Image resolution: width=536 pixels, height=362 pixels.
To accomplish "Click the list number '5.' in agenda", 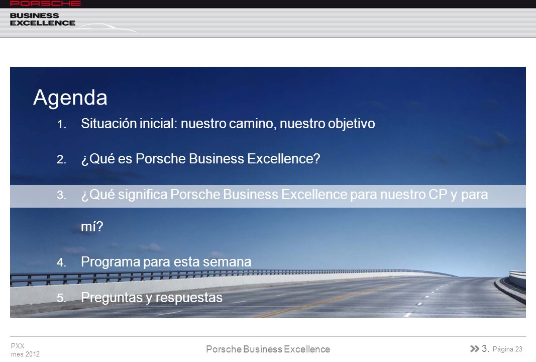I will tap(61, 298).
